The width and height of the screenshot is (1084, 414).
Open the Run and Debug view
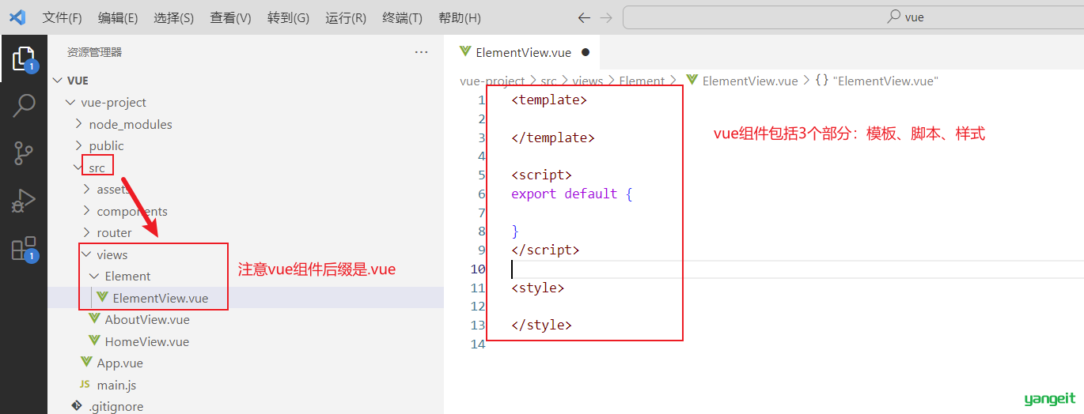point(24,201)
